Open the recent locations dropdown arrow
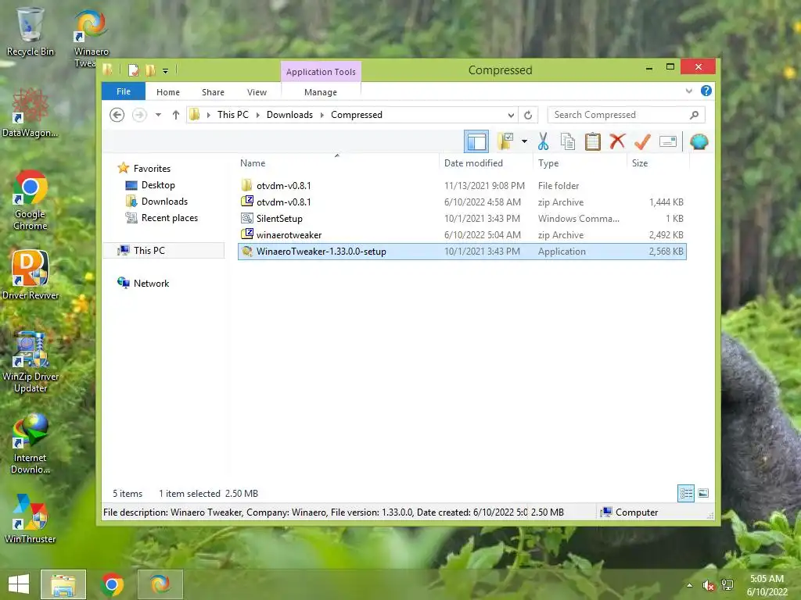 [158, 115]
